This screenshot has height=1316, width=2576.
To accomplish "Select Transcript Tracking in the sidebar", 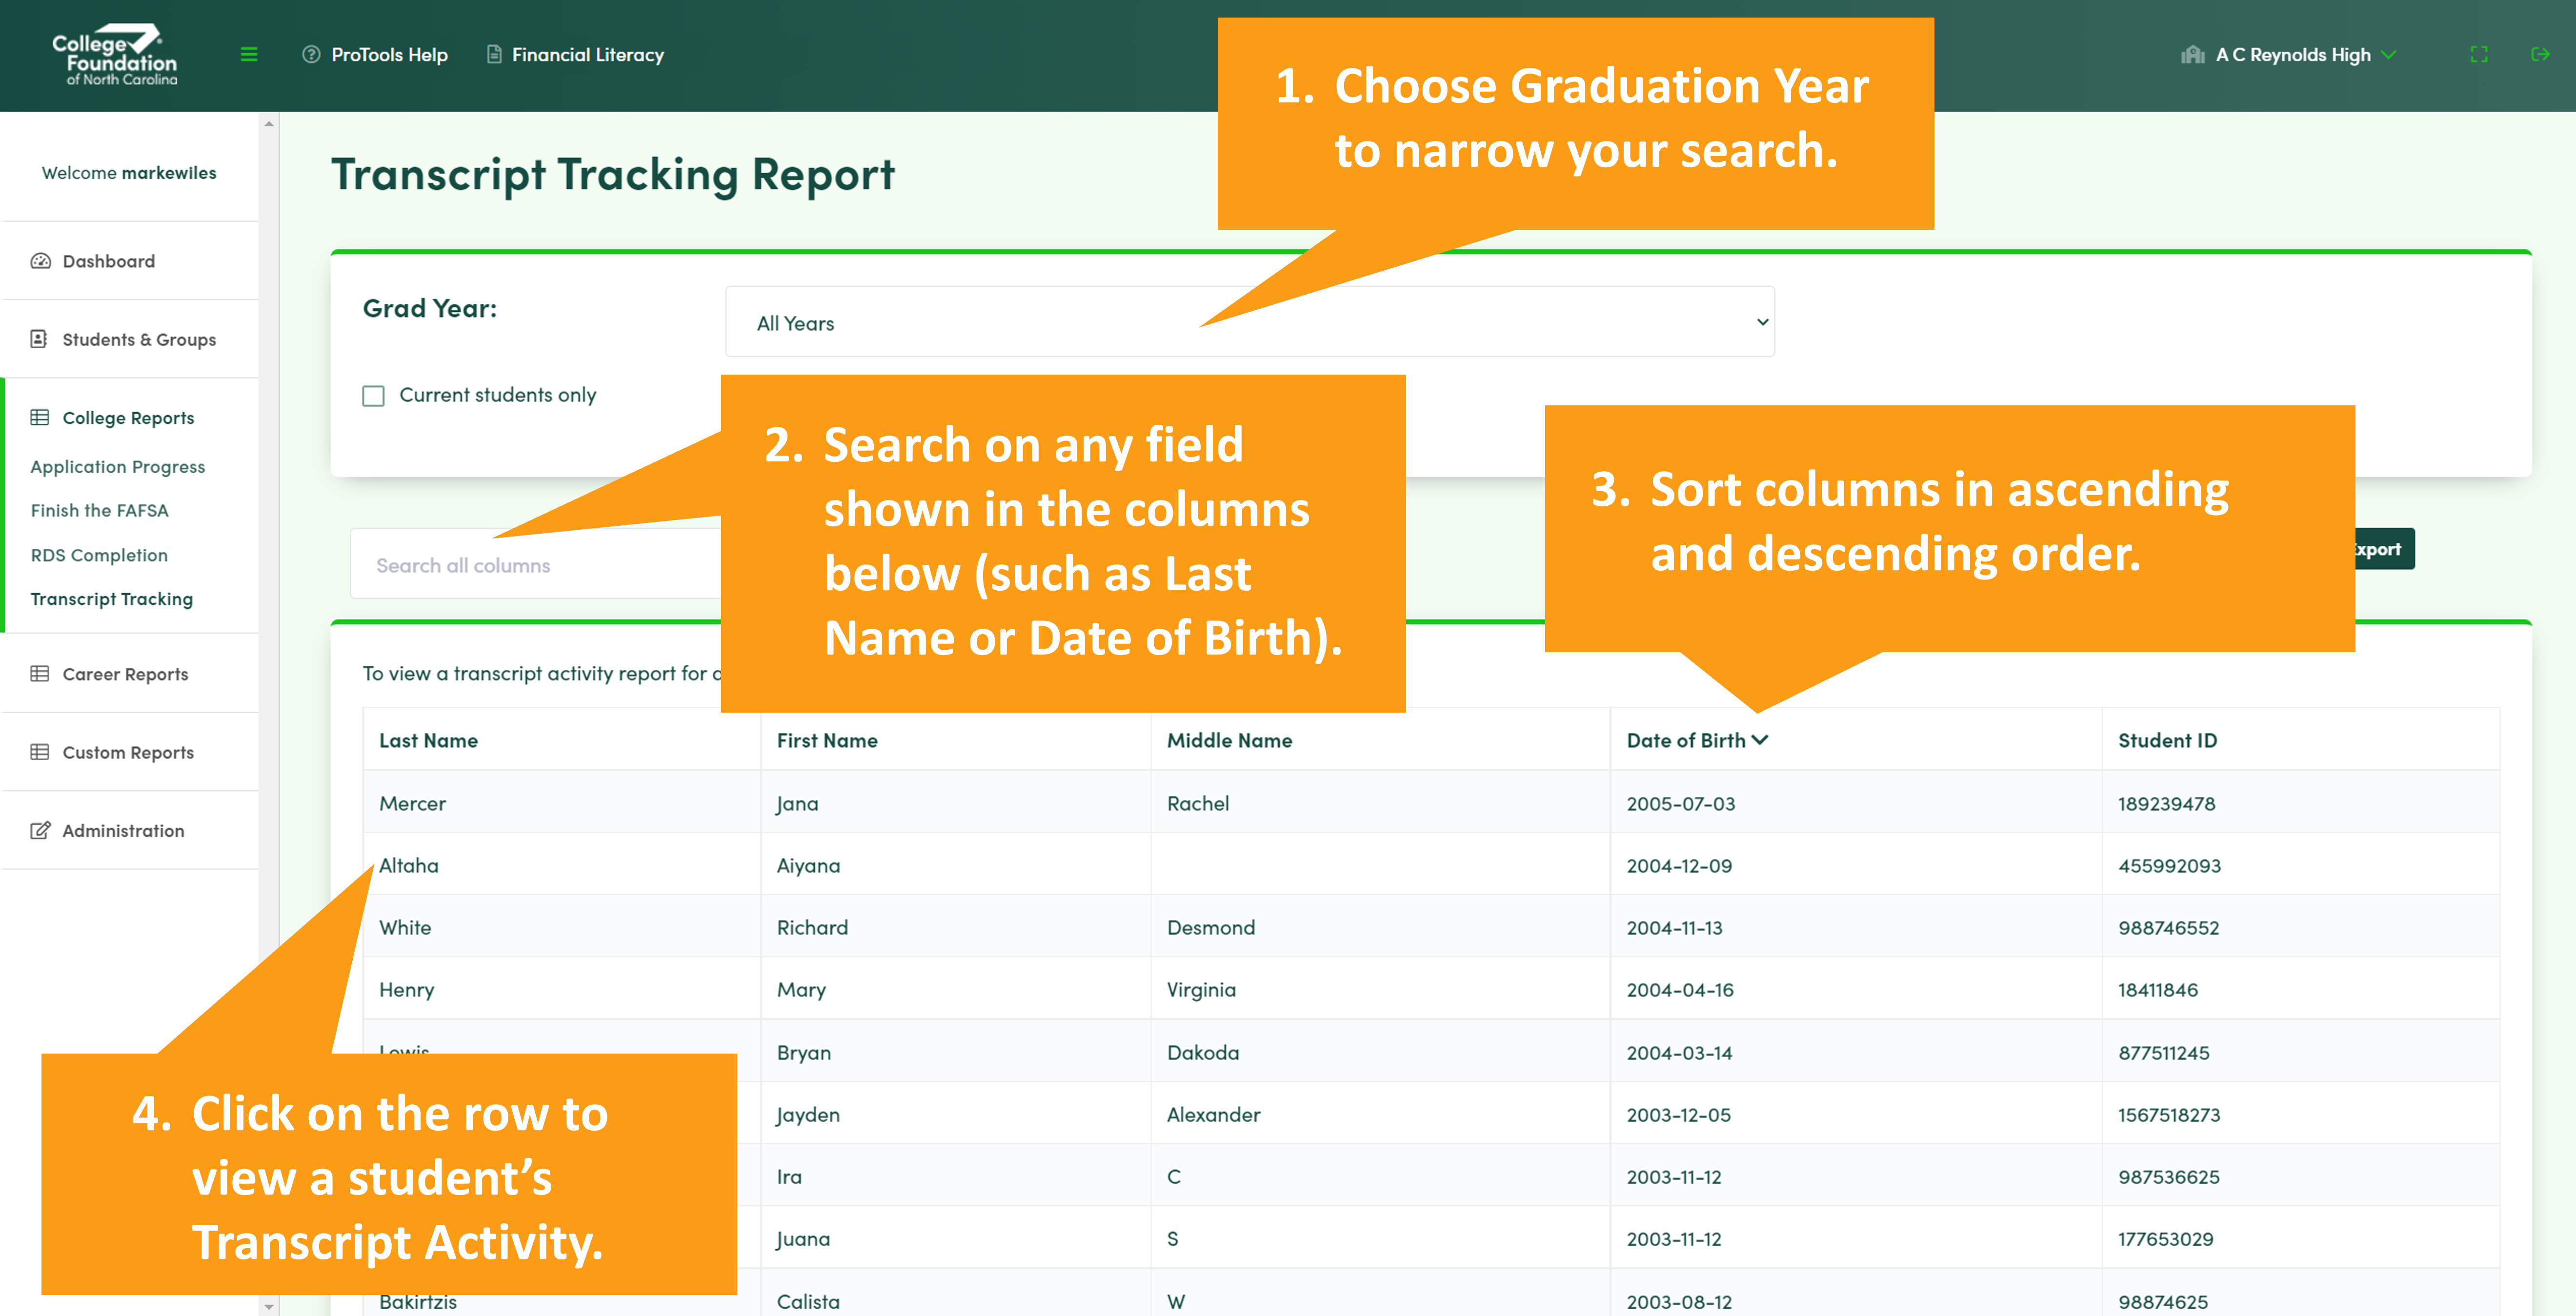I will pos(112,599).
